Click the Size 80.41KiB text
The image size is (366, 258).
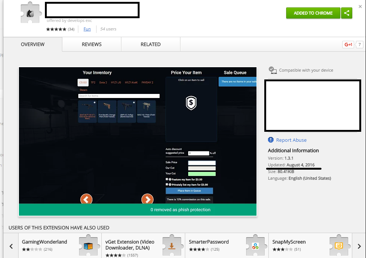281,172
